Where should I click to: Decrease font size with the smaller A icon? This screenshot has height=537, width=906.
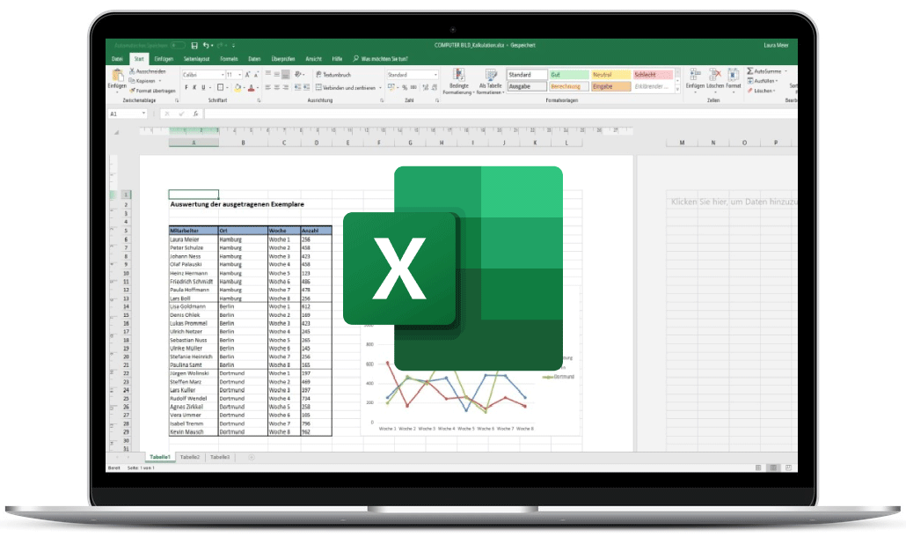[256, 75]
